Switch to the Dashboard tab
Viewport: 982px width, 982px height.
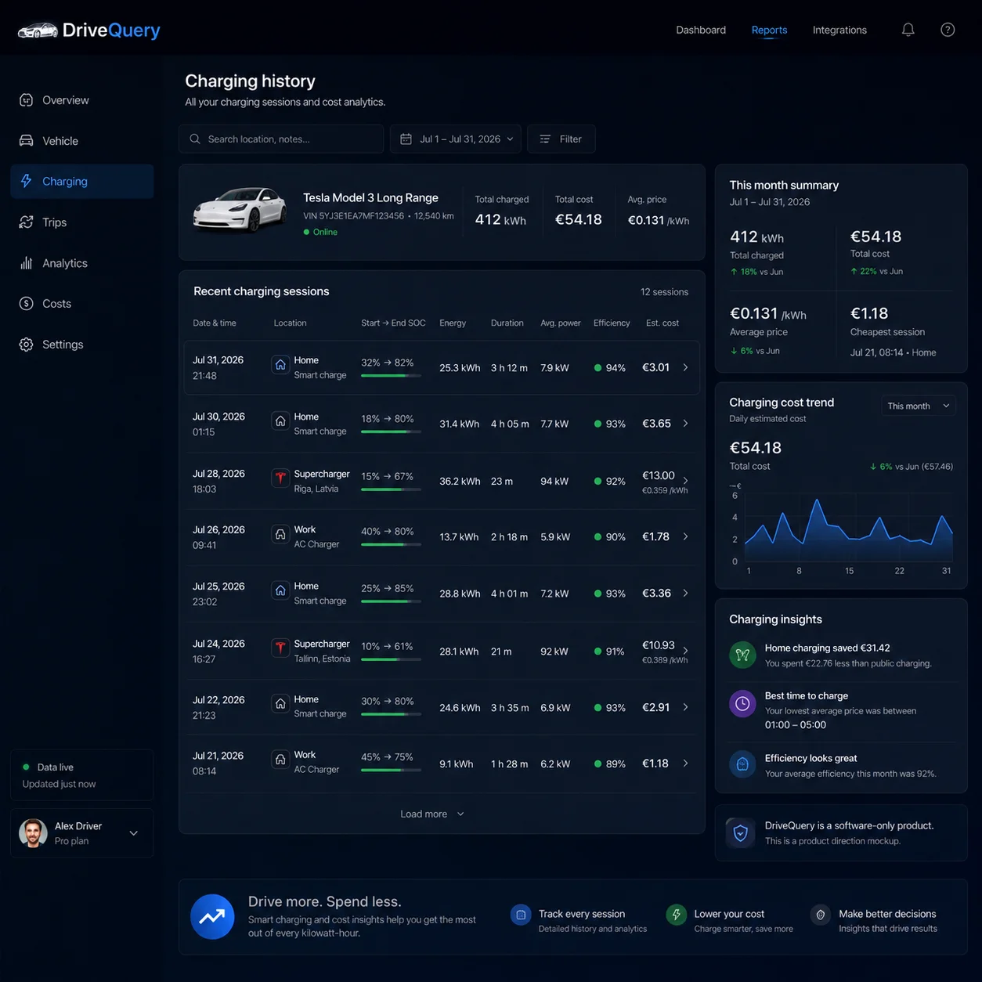701,30
